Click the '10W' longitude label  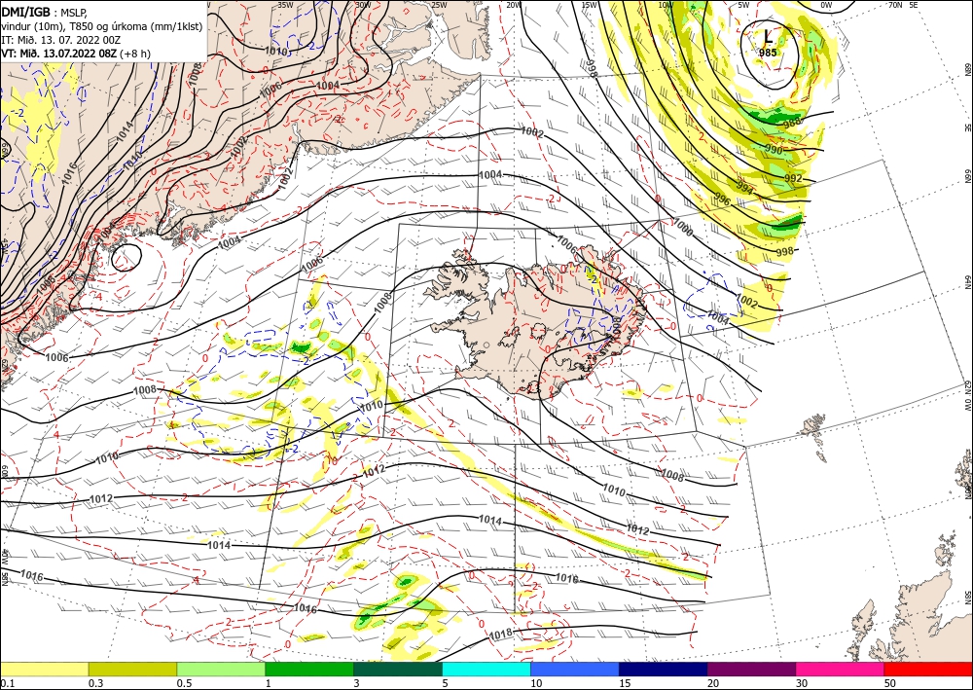click(666, 5)
